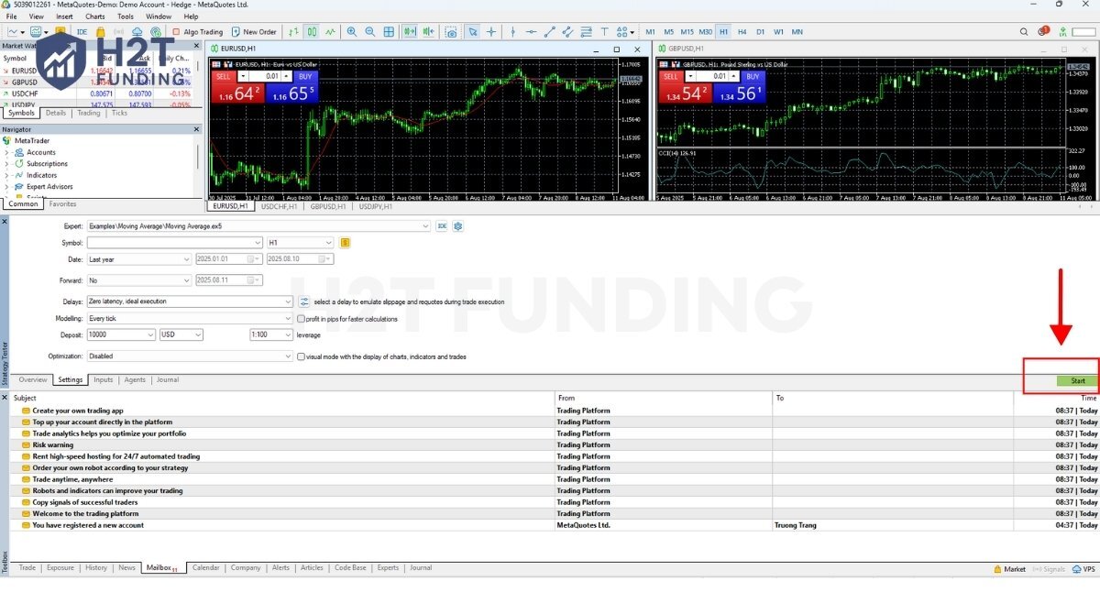Switch to the Inputs tab
Viewport: 1100px width, 614px height.
103,379
